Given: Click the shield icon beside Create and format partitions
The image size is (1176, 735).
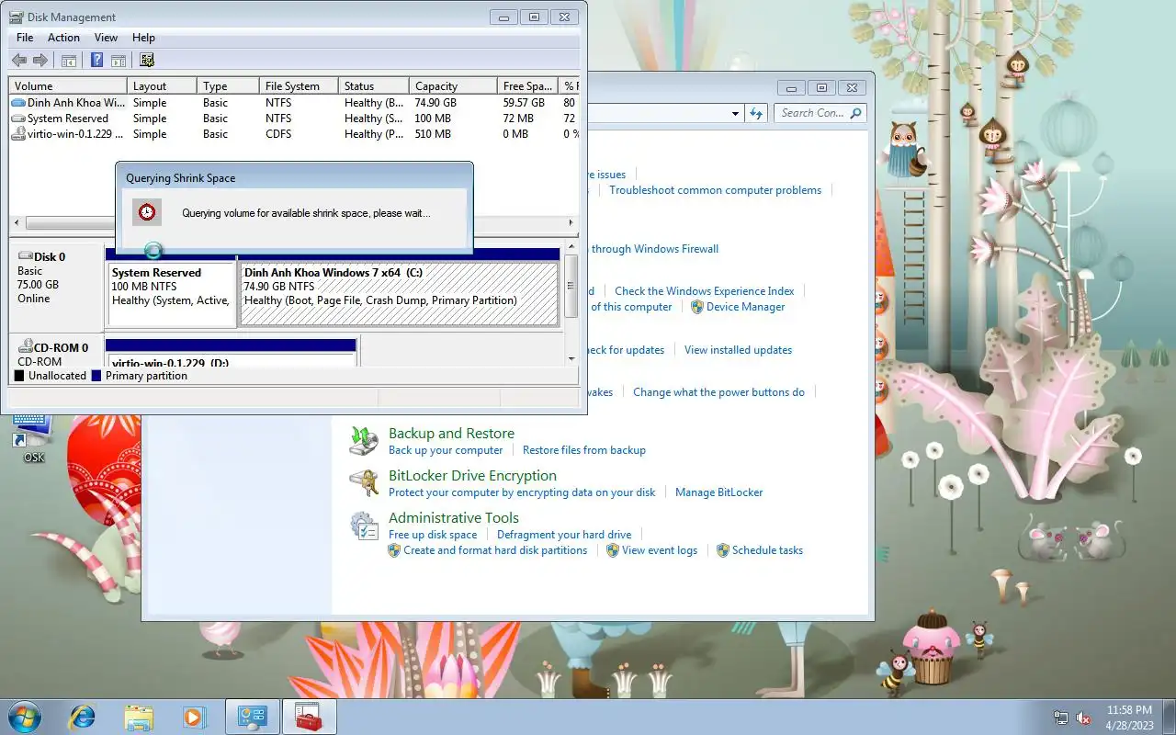Looking at the screenshot, I should (394, 550).
